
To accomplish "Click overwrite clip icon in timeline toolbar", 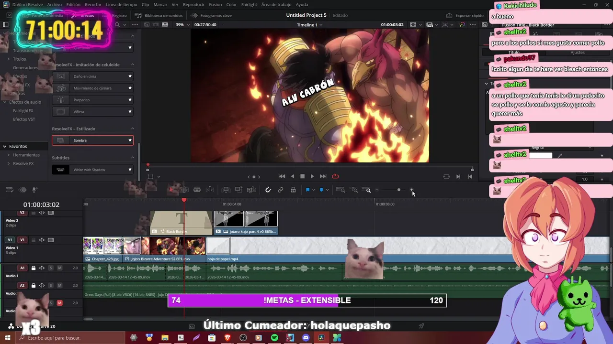I will click(238, 190).
